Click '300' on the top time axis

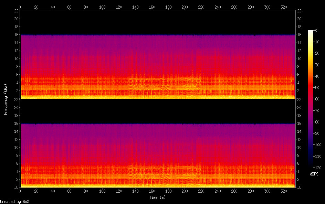coord(267,7)
